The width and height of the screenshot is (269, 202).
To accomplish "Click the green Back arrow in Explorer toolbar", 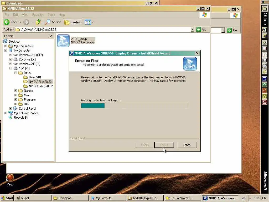I will [7, 22].
